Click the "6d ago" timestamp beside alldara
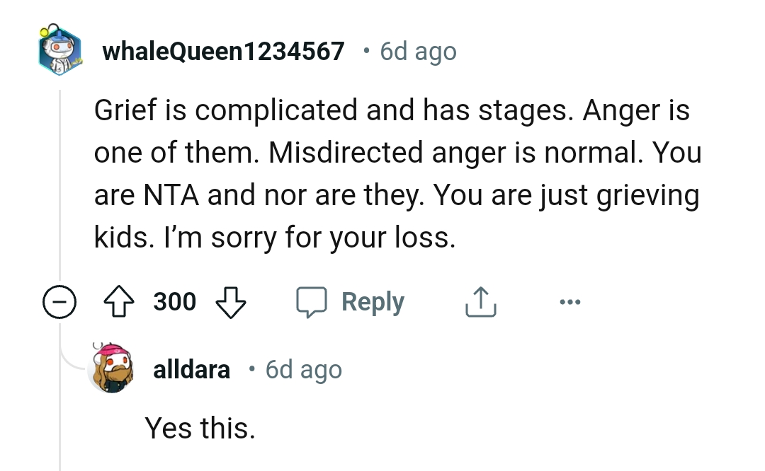 coord(303,369)
